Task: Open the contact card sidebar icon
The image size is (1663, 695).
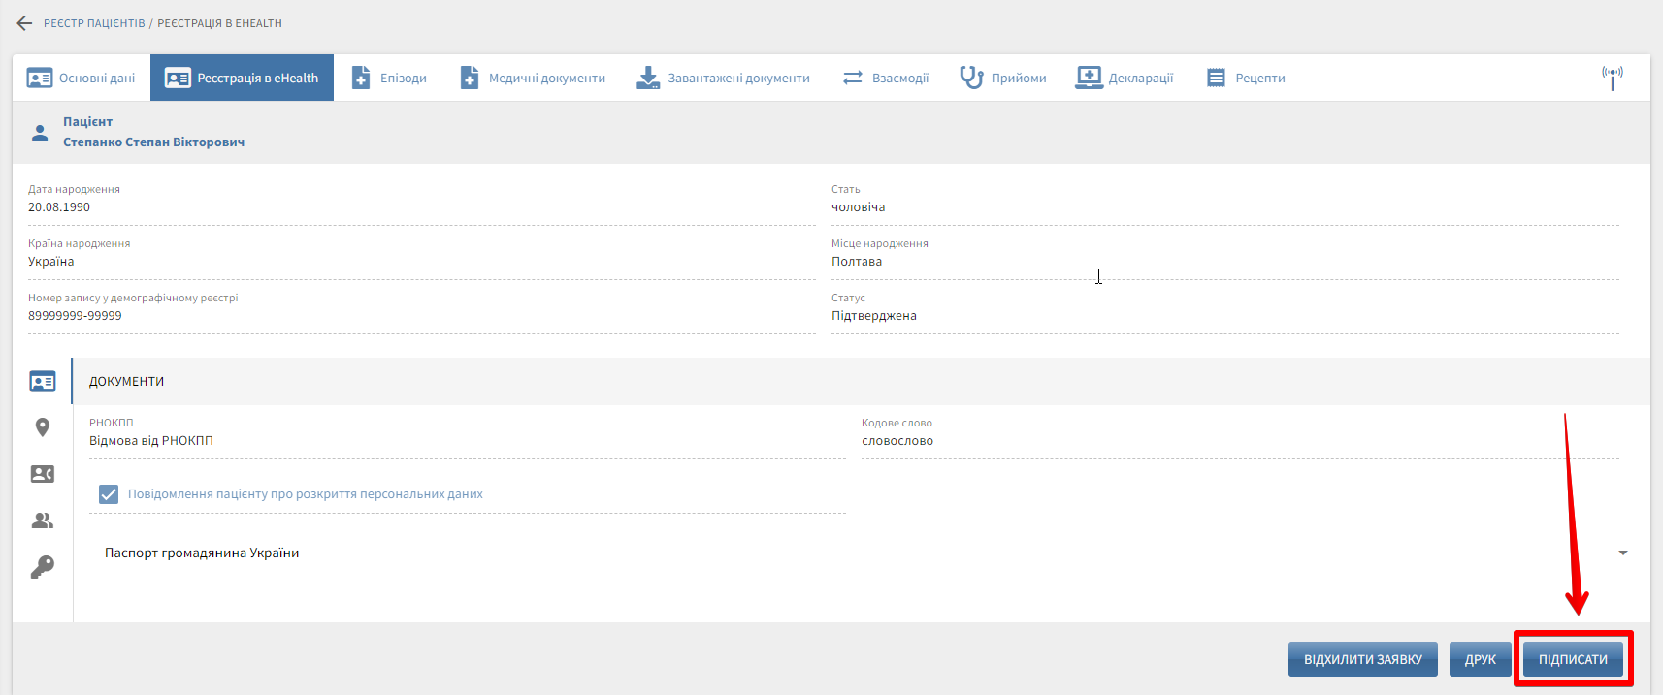Action: tap(43, 474)
